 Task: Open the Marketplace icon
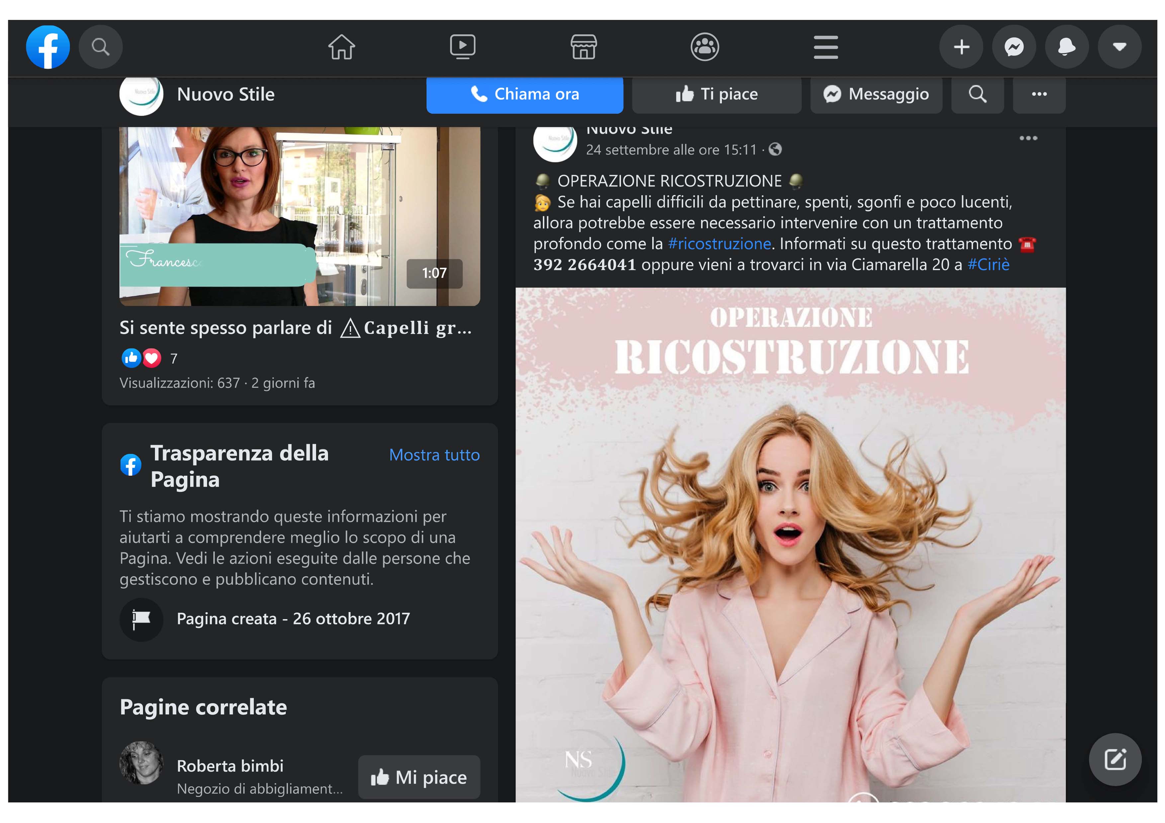pyautogui.click(x=583, y=47)
